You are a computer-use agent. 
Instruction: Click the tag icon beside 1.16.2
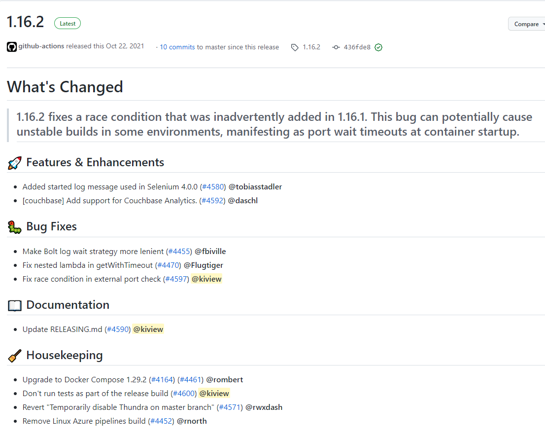294,47
